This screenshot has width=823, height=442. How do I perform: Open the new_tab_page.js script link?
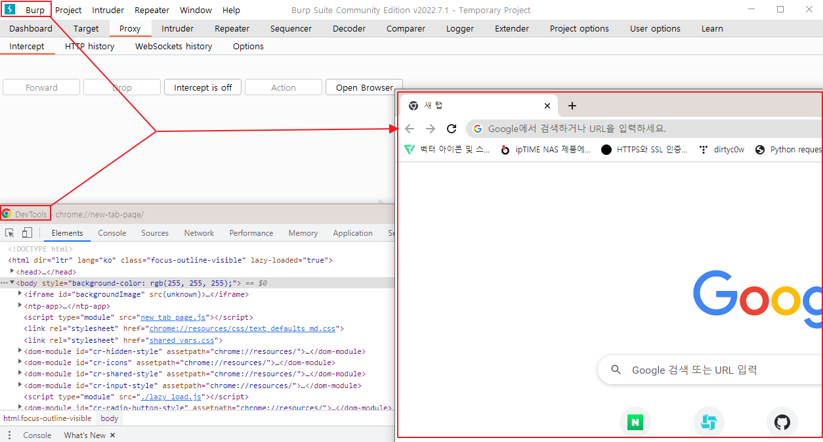173,317
